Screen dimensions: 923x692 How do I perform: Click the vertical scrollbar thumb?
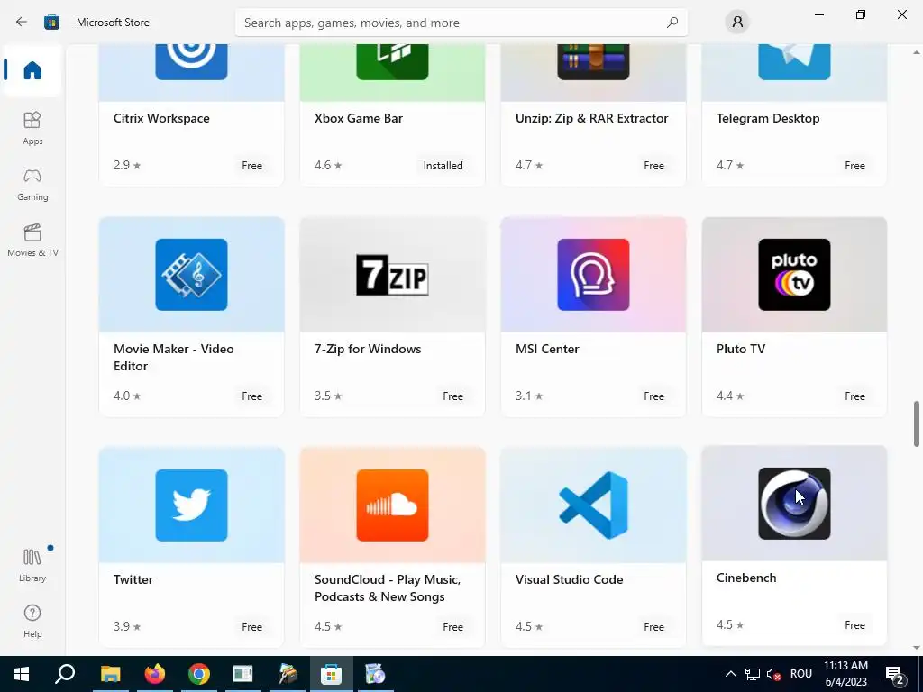[917, 424]
